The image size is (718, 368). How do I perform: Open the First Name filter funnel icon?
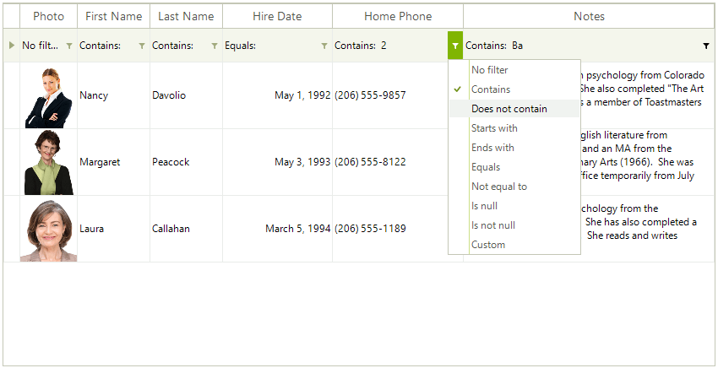coord(142,46)
